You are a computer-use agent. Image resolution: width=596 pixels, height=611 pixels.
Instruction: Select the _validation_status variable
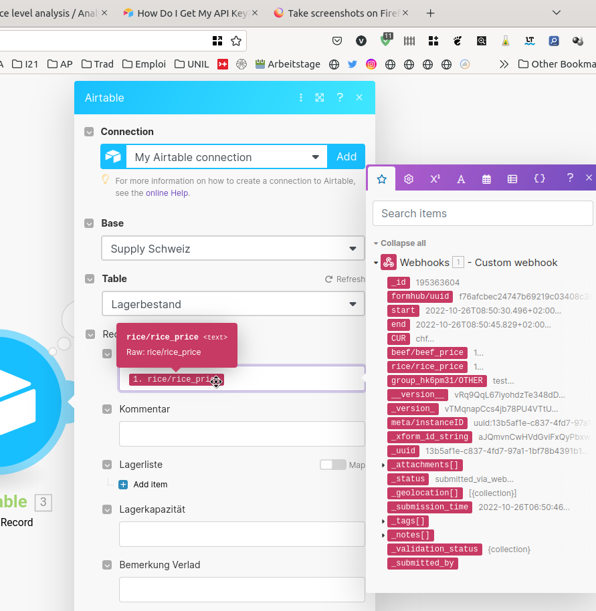pos(435,549)
